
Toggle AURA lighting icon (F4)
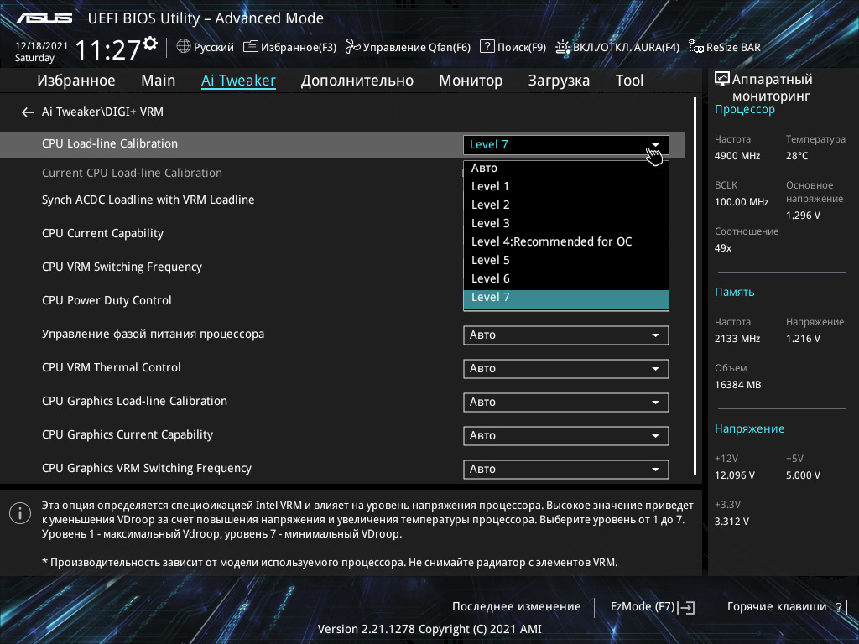point(563,47)
